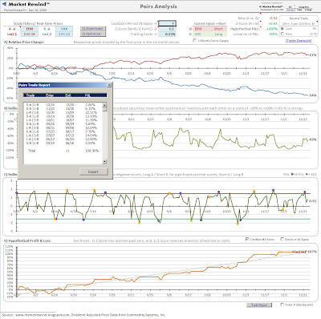Toggle the Ticker A Only checkbox at bottom
The width and height of the screenshot is (321, 319).
click(x=282, y=305)
